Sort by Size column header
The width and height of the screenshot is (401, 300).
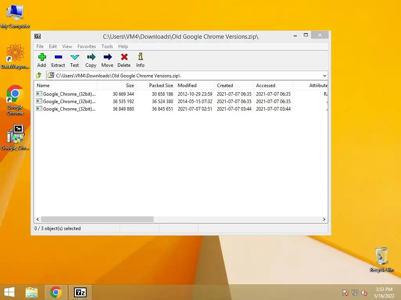(x=117, y=86)
